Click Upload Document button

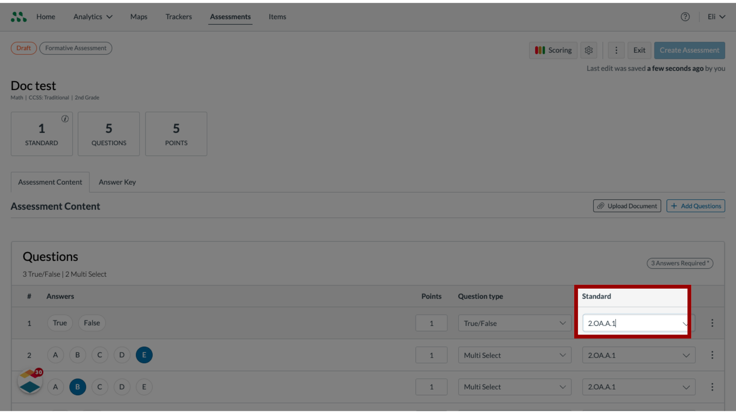627,206
